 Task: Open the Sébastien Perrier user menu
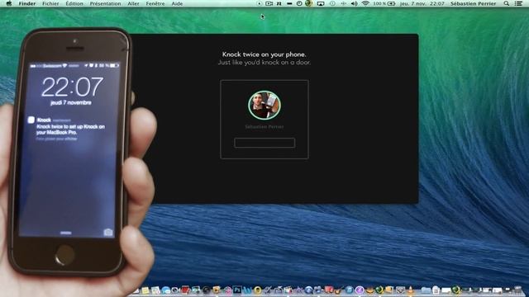pos(473,3)
